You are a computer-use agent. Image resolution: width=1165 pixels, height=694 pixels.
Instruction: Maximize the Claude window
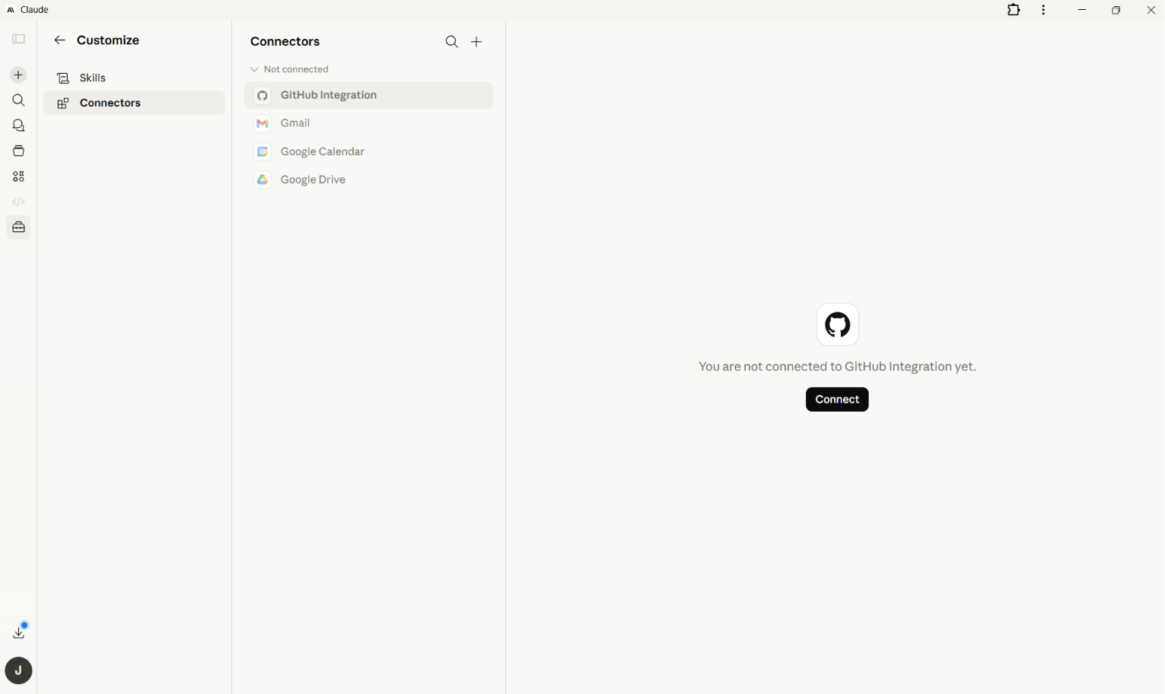tap(1116, 10)
